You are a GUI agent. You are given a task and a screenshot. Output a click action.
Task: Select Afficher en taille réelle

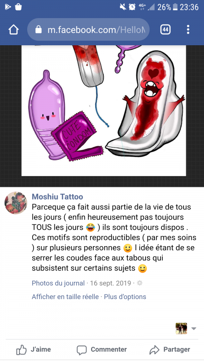tap(65, 297)
